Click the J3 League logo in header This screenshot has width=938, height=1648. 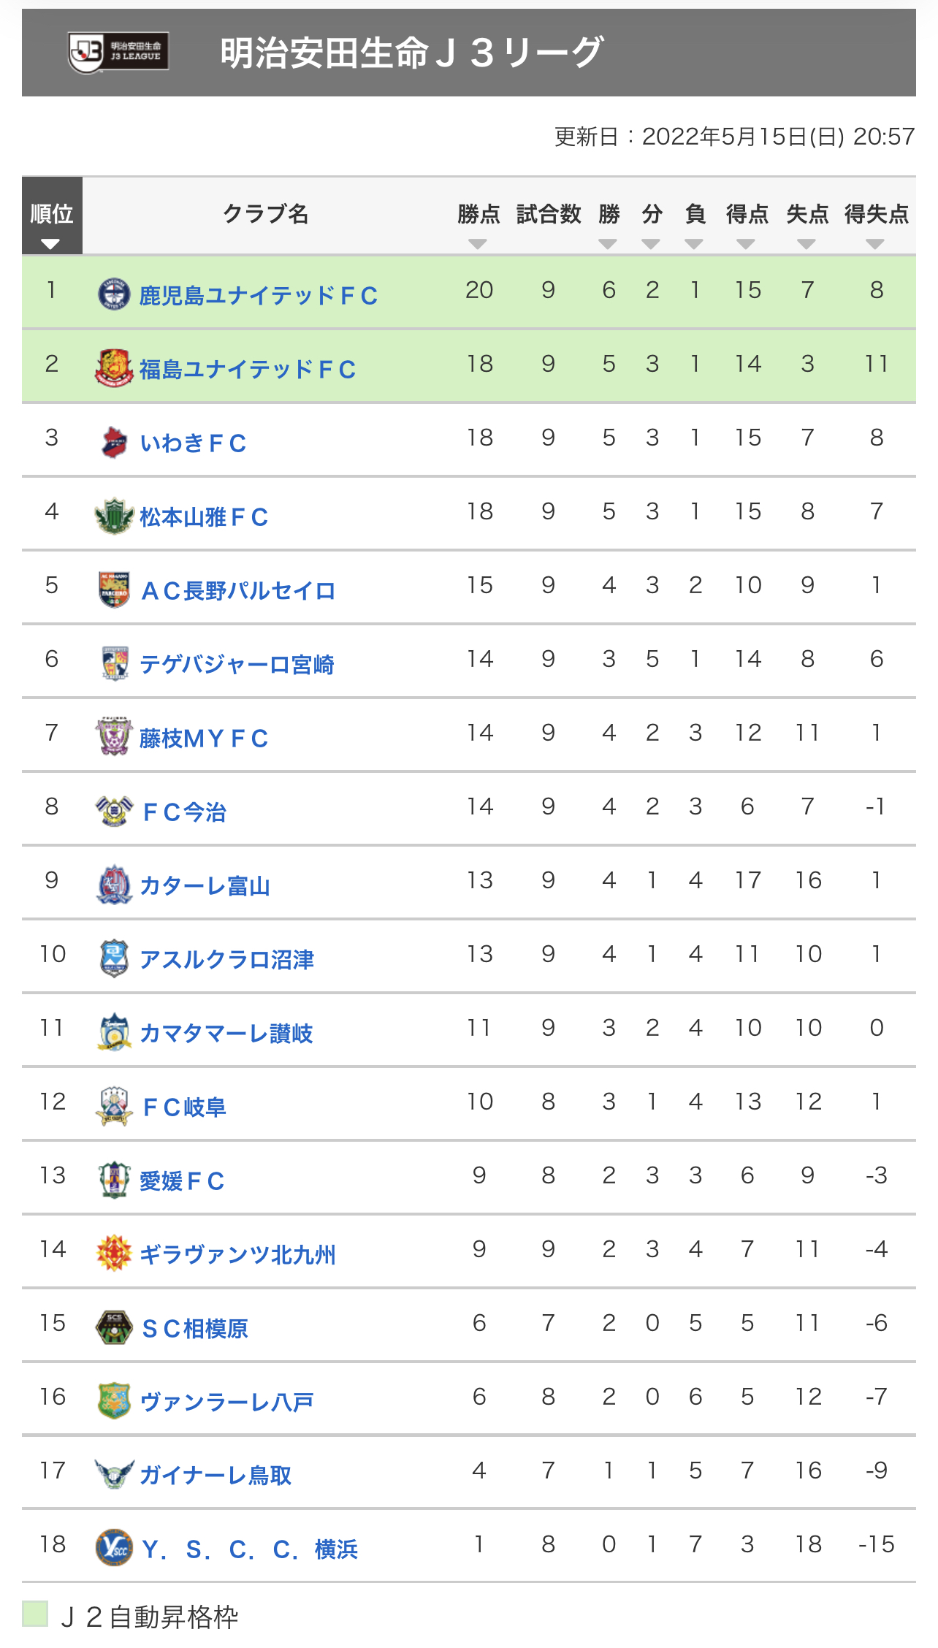coord(118,53)
